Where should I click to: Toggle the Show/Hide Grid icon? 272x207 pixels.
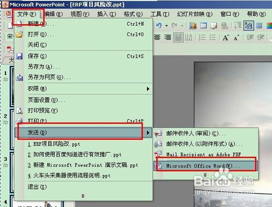[259, 25]
